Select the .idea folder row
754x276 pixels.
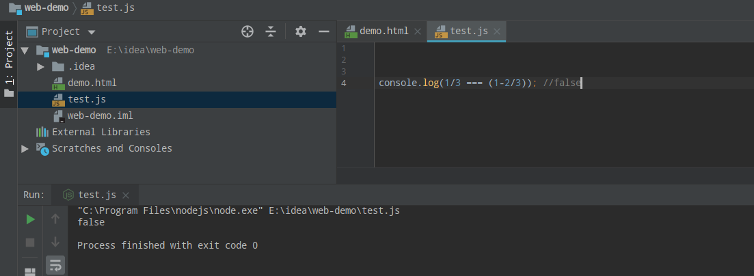coord(177,66)
